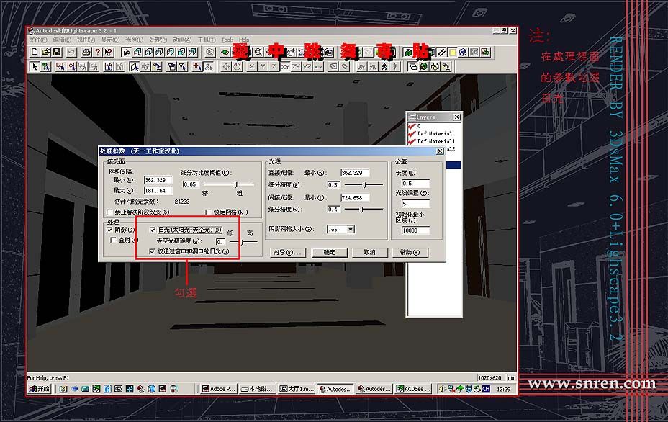The height and width of the screenshot is (422, 668).
Task: Open the 编辑(E) menu
Action: (62, 40)
